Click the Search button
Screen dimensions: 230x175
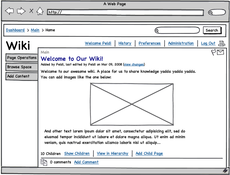click(212, 30)
